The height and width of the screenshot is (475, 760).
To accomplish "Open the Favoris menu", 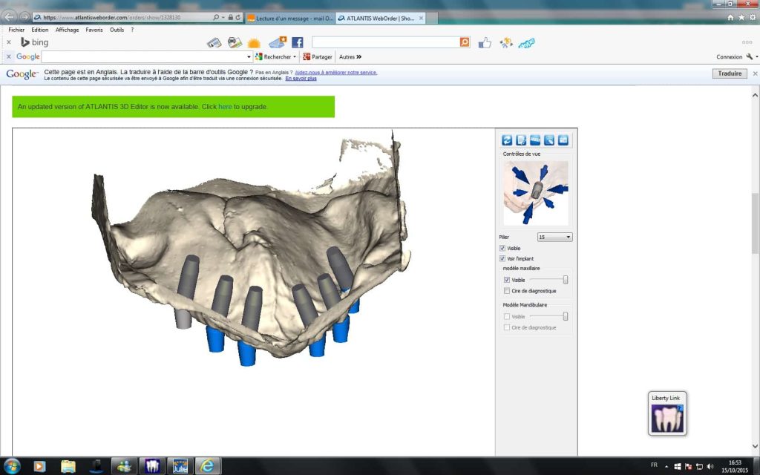I will pos(94,30).
